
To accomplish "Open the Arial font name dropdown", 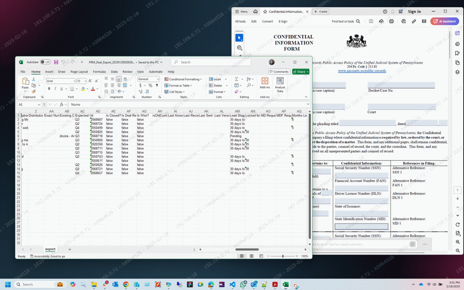I will point(74,81).
